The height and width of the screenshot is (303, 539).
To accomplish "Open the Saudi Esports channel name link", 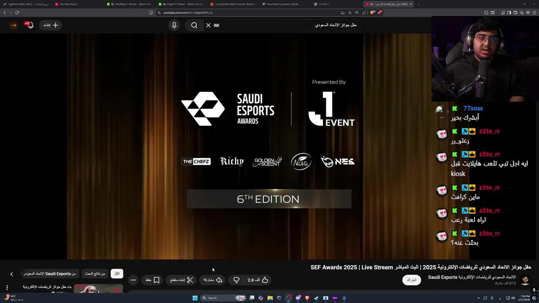I will [x=472, y=277].
